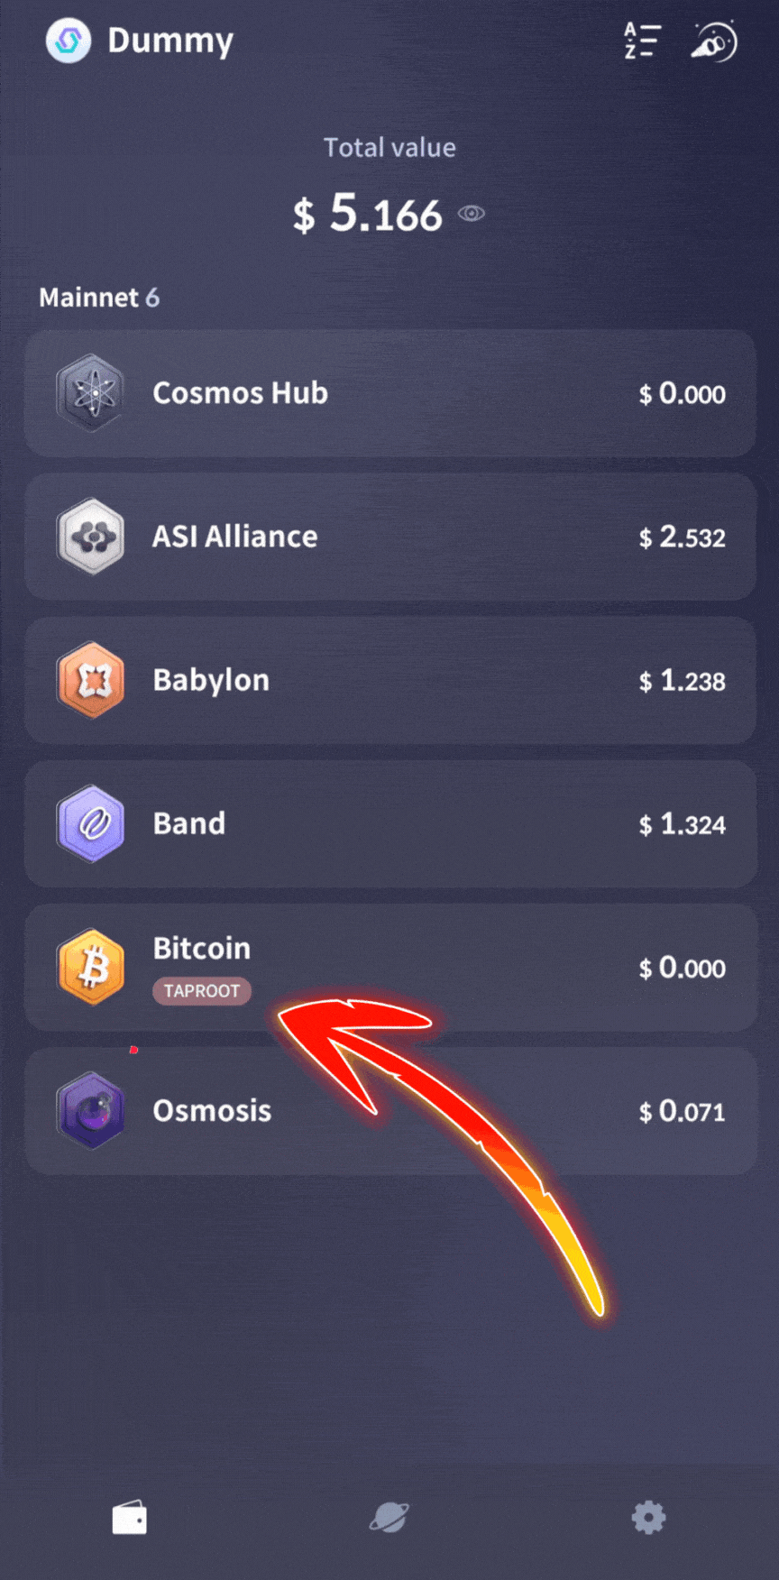Open the alphabetical sort icon
Screen dimensions: 779x1580
[x=642, y=40]
